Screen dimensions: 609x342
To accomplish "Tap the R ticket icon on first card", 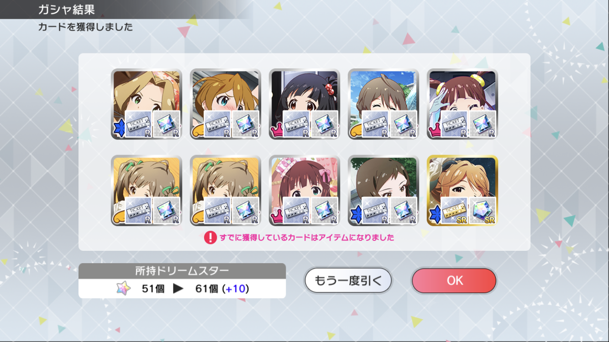I will pos(138,124).
